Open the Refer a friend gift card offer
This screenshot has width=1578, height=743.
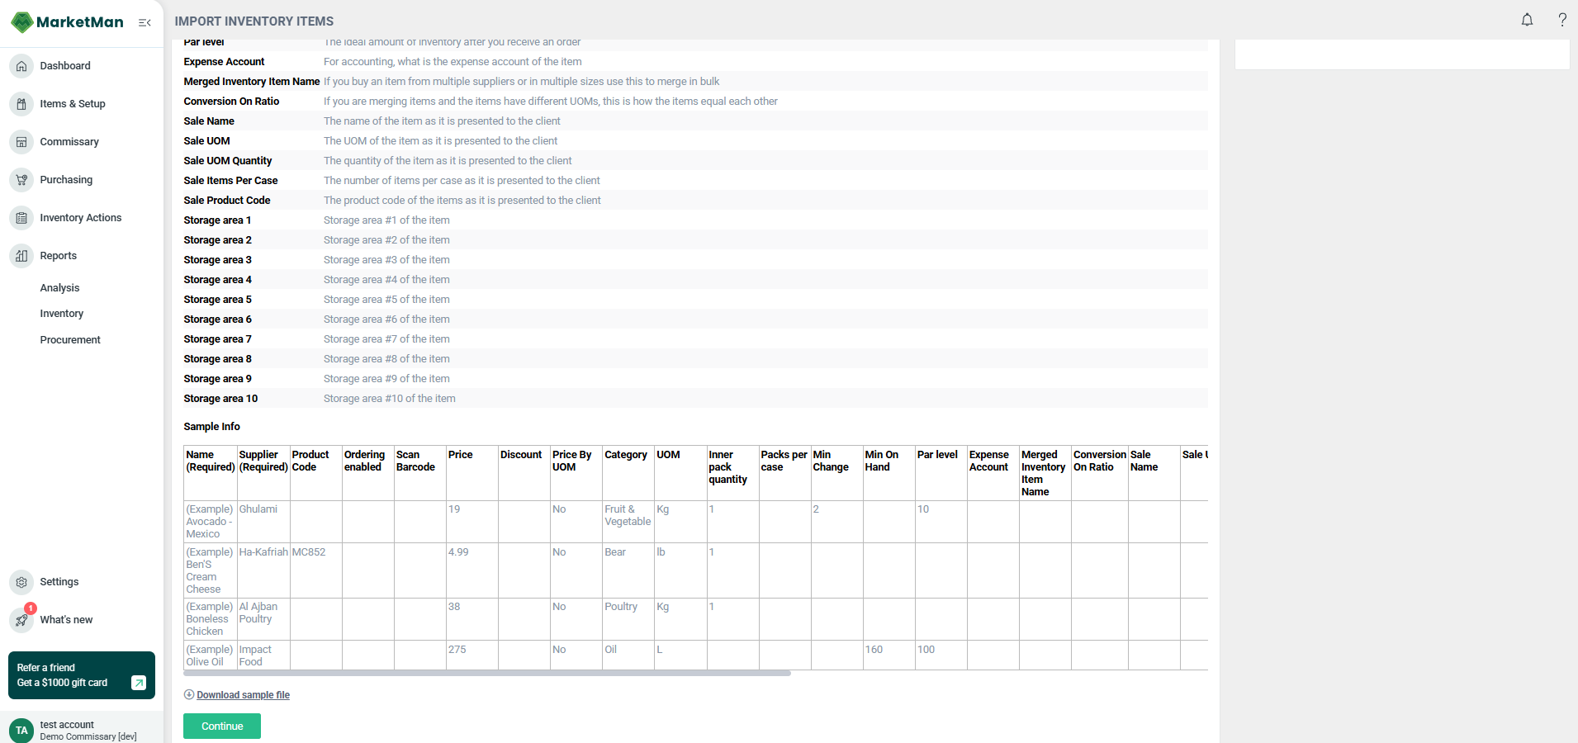pyautogui.click(x=81, y=675)
